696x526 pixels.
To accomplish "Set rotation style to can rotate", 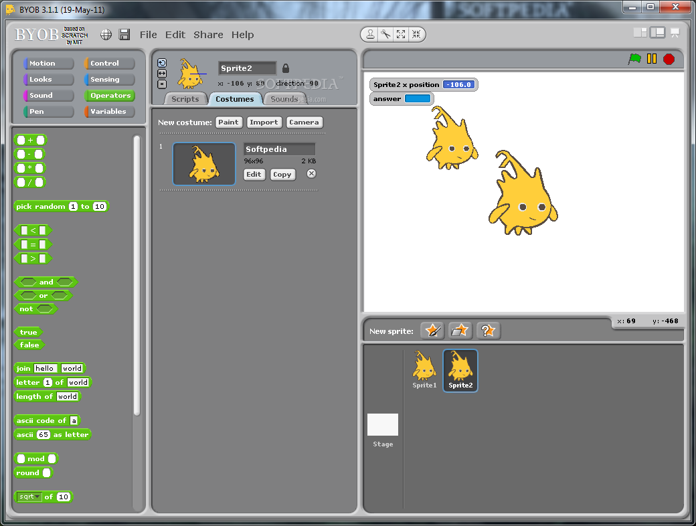I will click(x=162, y=63).
